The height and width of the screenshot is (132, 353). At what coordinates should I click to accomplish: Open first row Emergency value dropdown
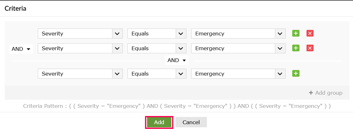(238, 34)
